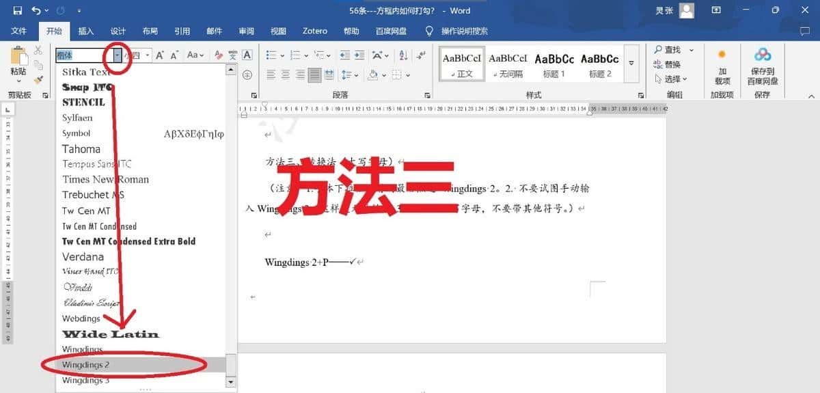Open the phonetic guide (文) tool
820x393 pixels.
[x=233, y=55]
